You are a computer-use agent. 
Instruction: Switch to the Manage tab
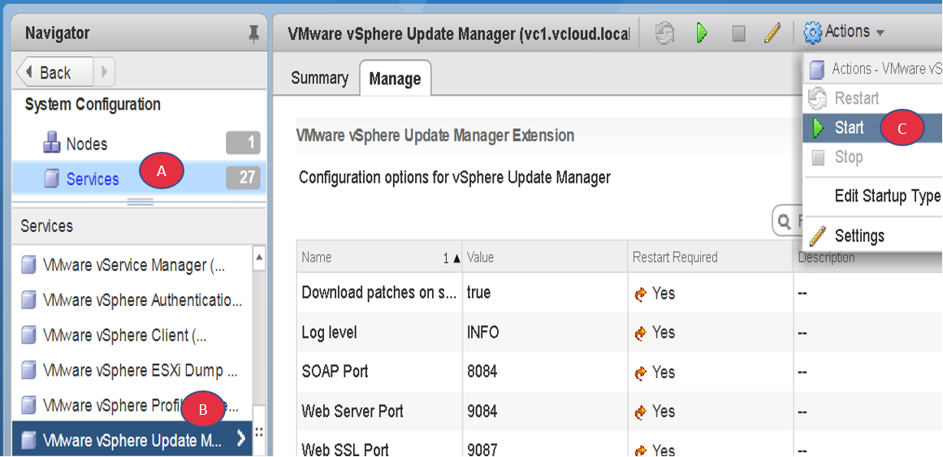click(395, 78)
